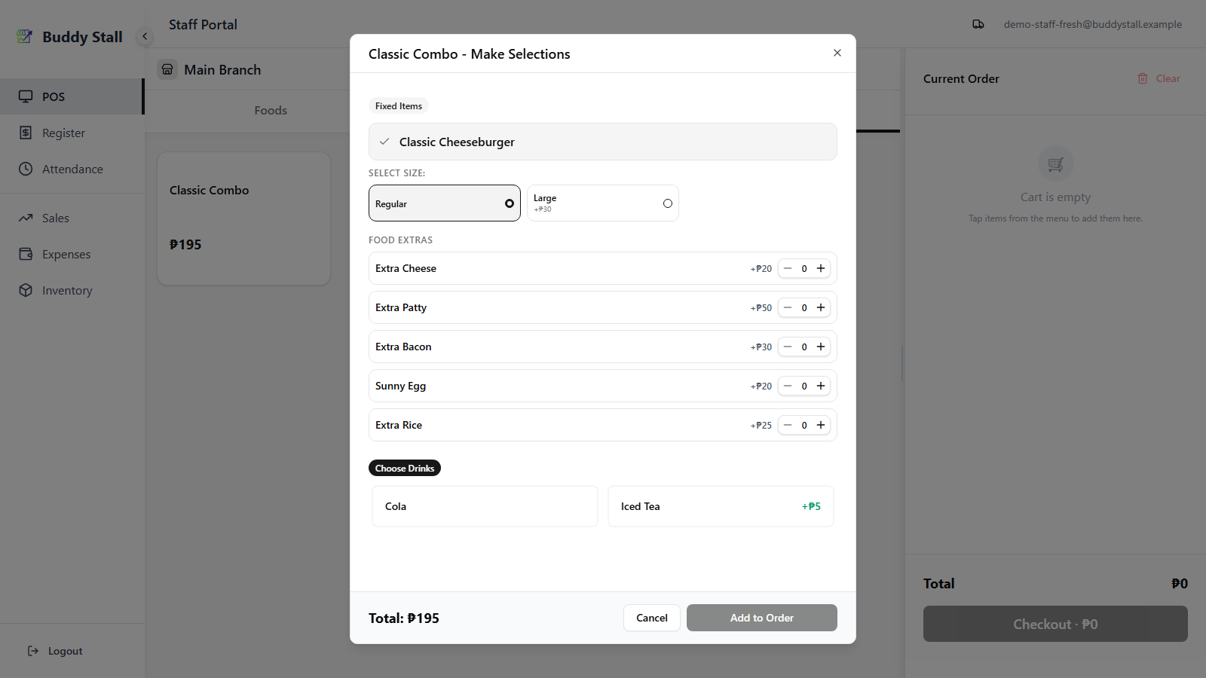Image resolution: width=1206 pixels, height=678 pixels.
Task: Open the POS menu item
Action: coord(72,96)
